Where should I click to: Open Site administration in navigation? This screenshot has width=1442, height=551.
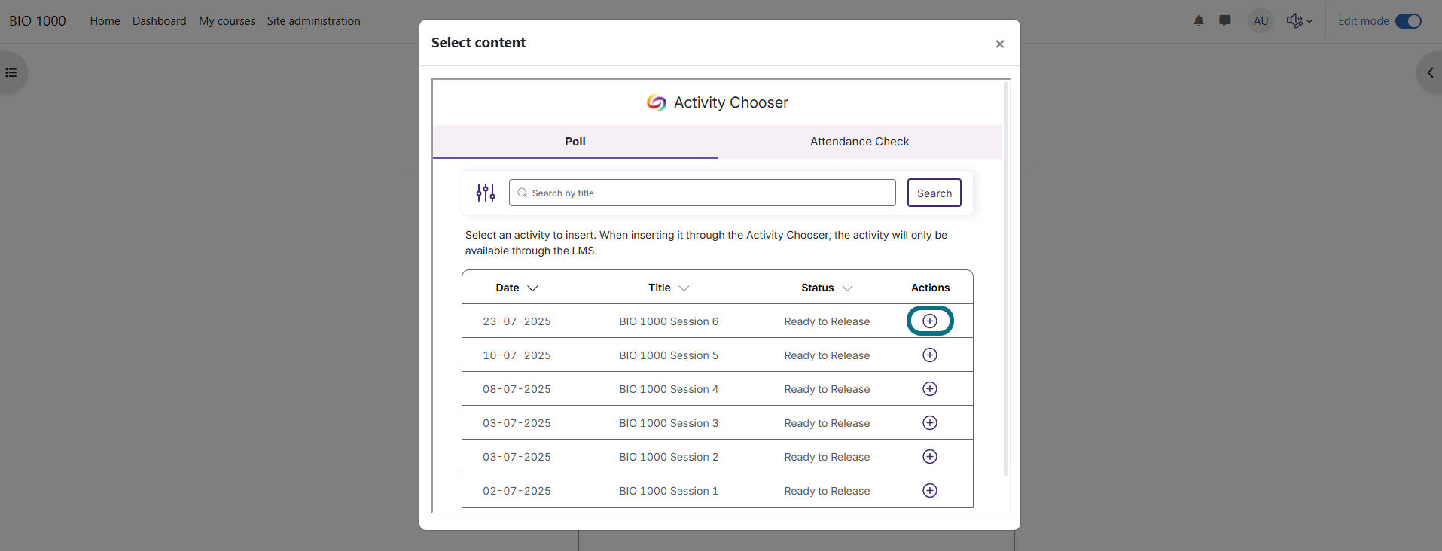coord(314,21)
